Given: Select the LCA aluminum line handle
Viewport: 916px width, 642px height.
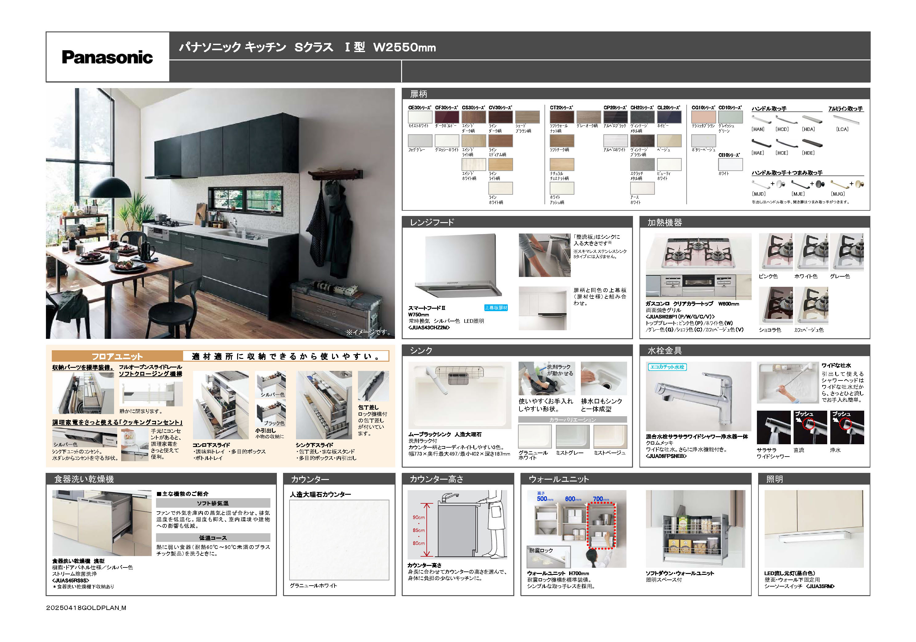Looking at the screenshot, I should [x=846, y=120].
